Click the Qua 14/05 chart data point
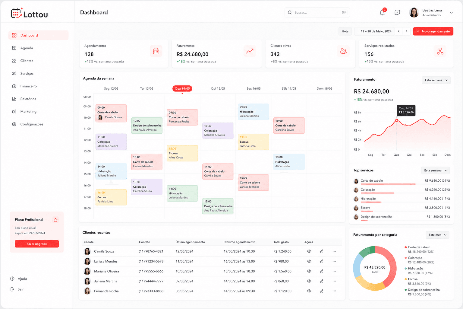This screenshot has width=463, height=309. (397, 120)
